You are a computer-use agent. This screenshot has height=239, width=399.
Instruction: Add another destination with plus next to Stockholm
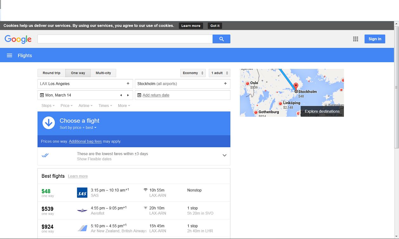(x=225, y=84)
